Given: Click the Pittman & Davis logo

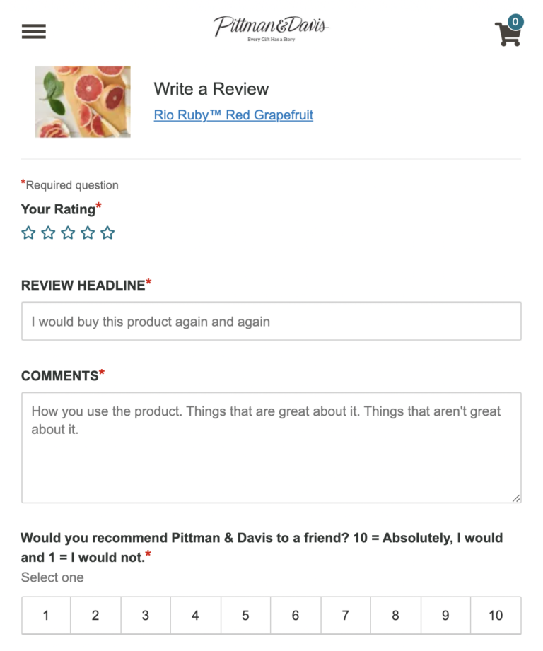Looking at the screenshot, I should [271, 29].
